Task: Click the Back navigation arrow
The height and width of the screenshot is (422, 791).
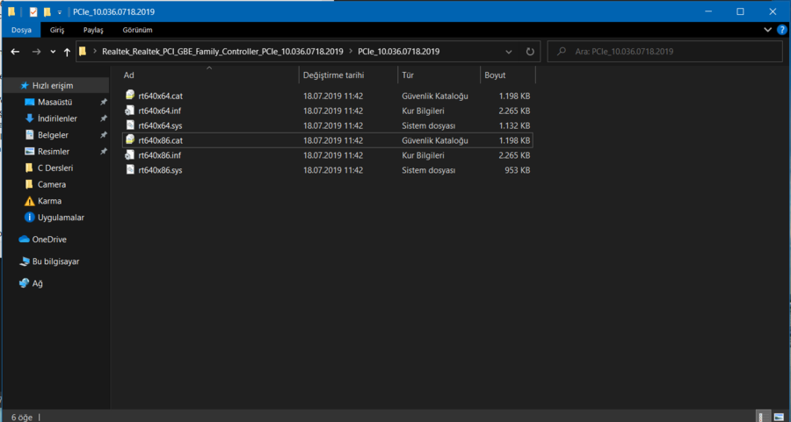Action: pos(15,52)
